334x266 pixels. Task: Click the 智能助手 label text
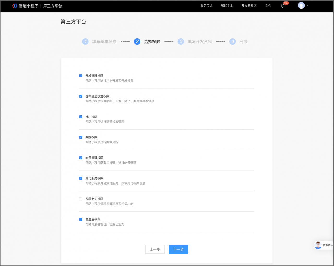tap(328, 245)
